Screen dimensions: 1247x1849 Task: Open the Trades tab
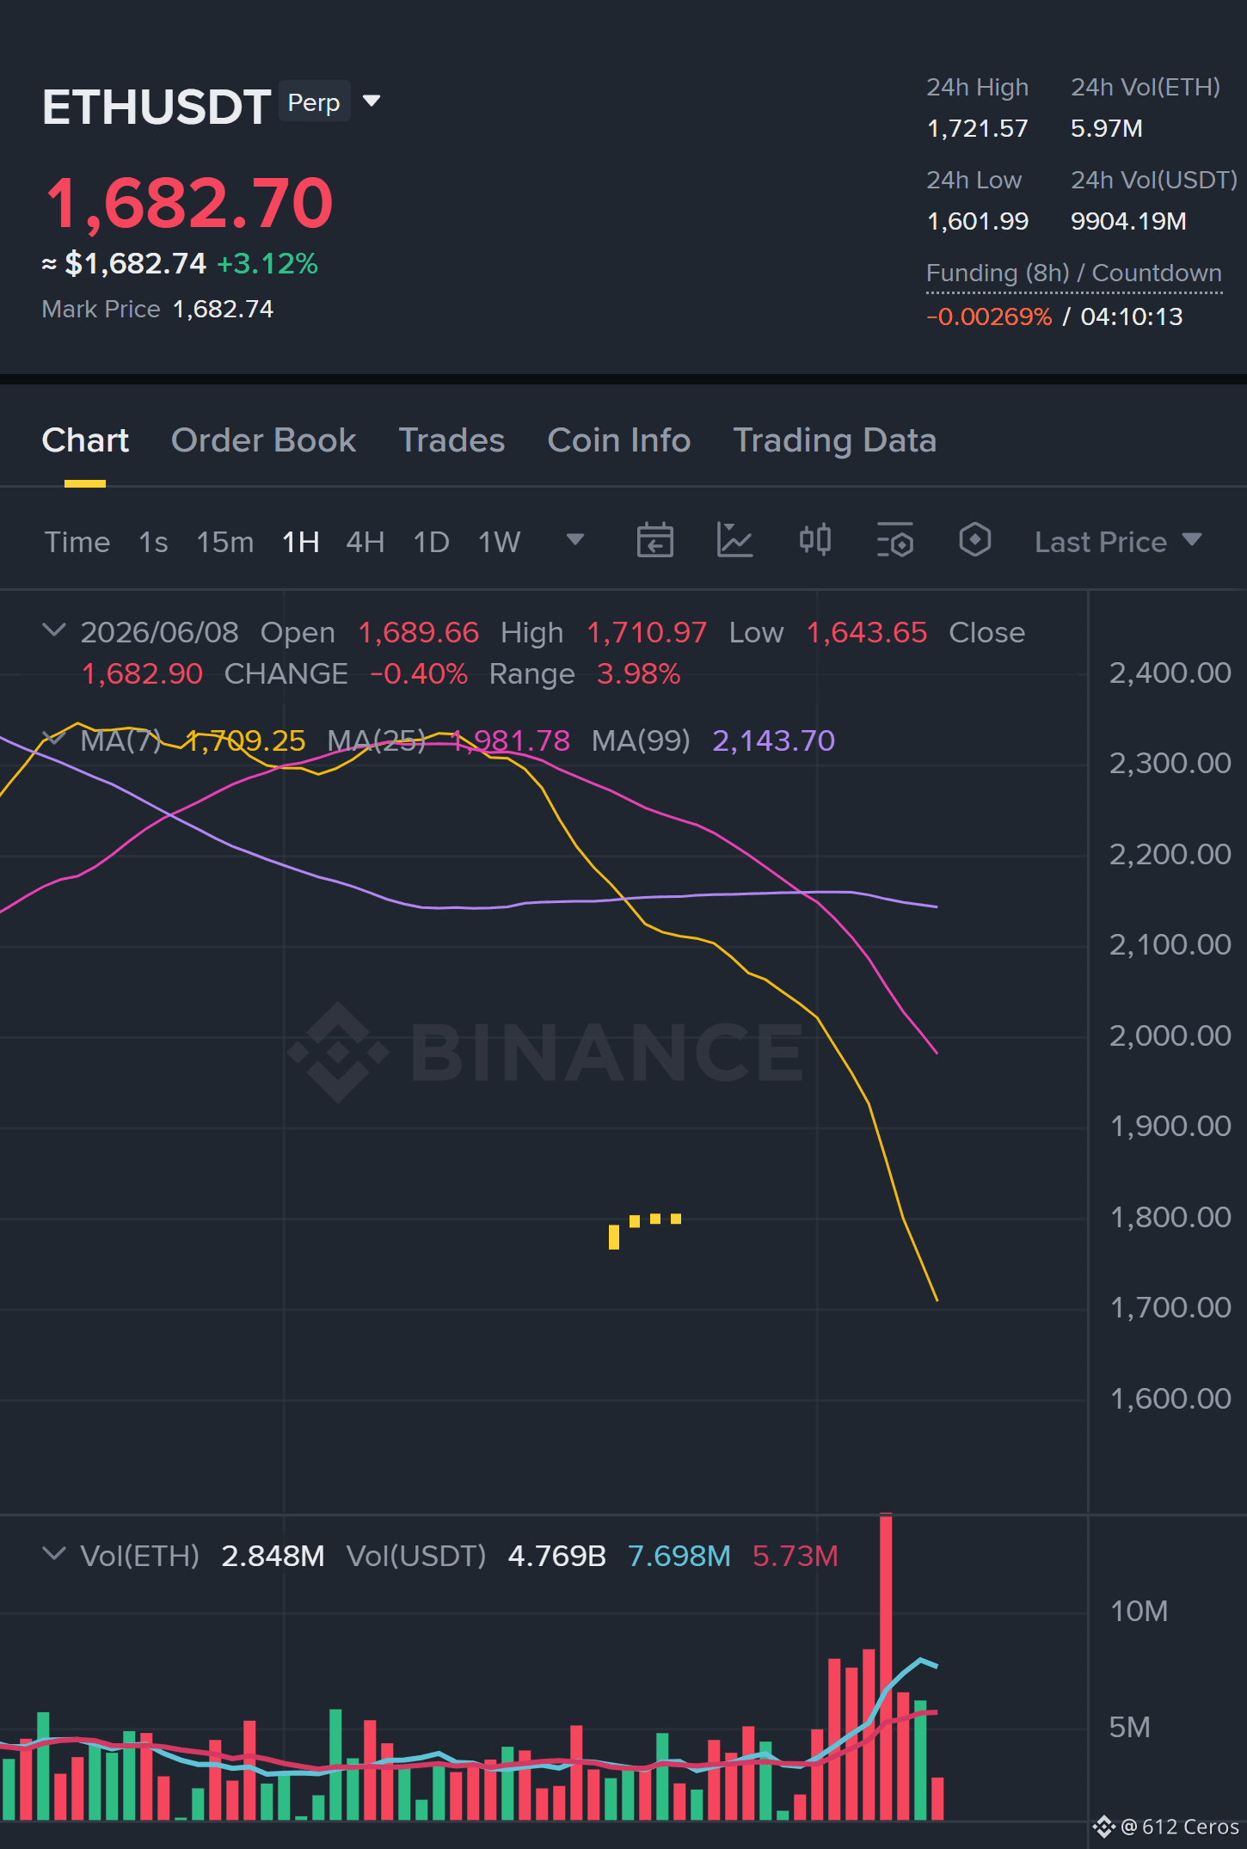pyautogui.click(x=451, y=440)
